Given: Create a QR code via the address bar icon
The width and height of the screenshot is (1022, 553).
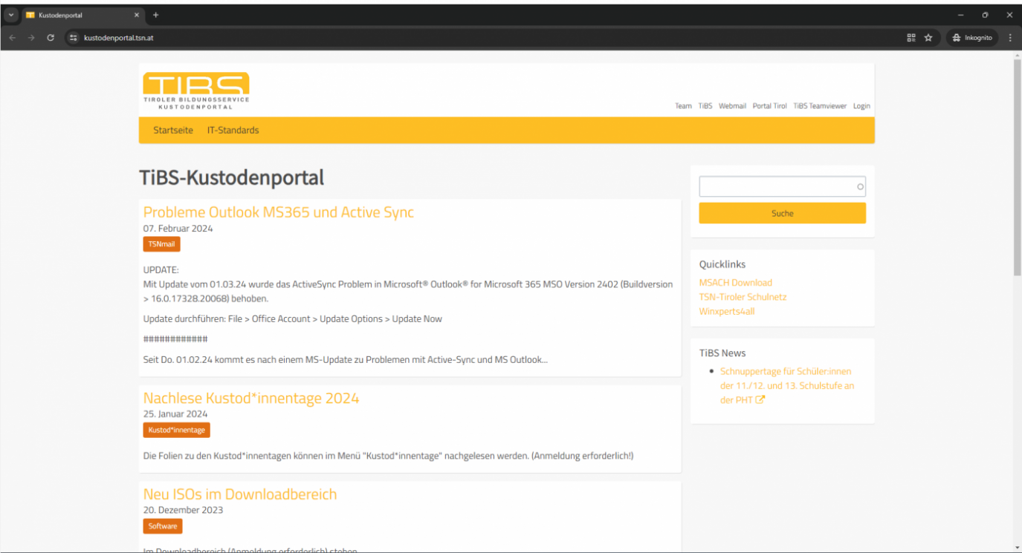Looking at the screenshot, I should [911, 37].
